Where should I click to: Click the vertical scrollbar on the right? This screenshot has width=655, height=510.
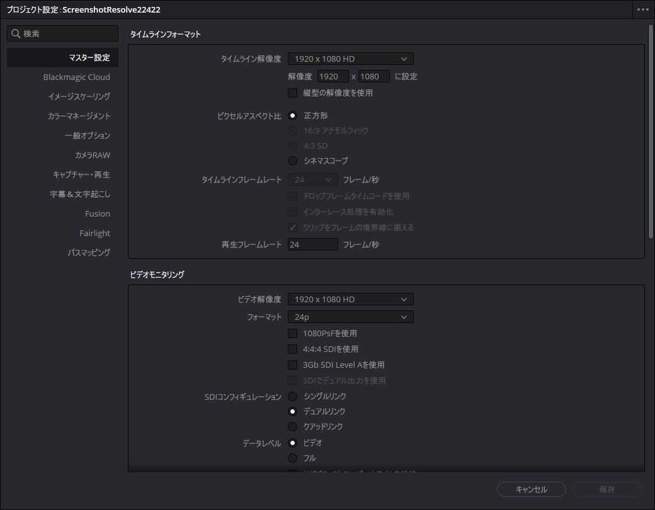click(x=651, y=132)
